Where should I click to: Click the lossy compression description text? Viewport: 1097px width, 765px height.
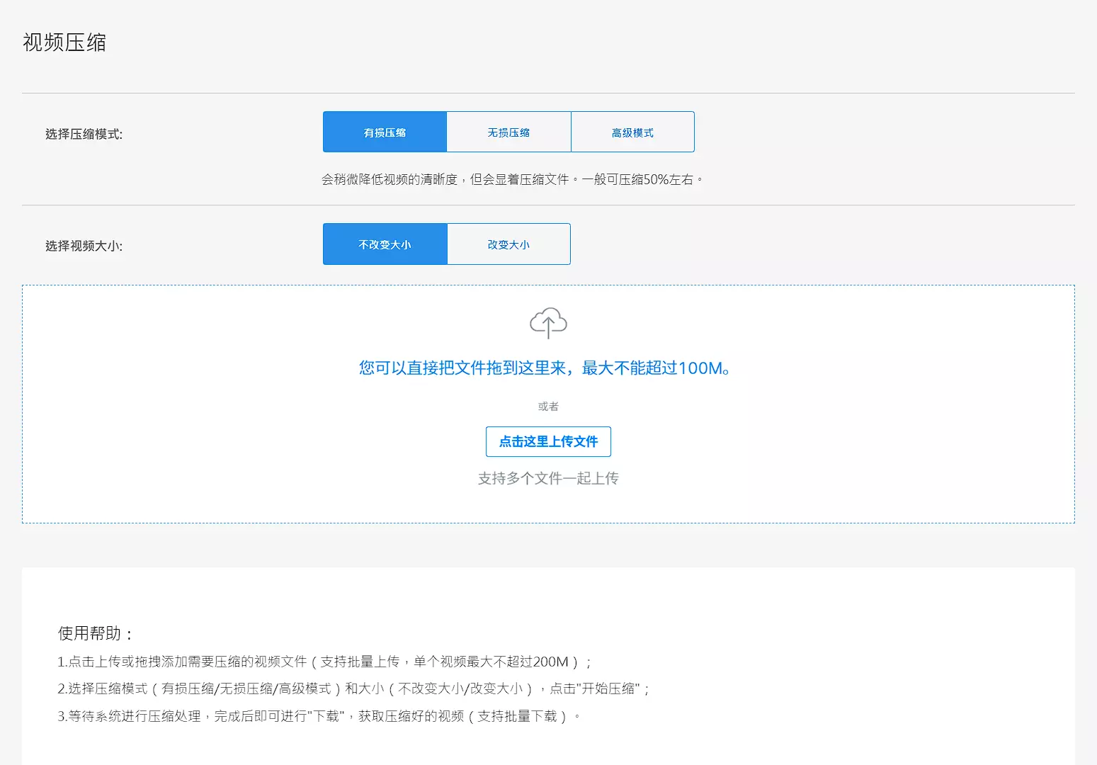click(x=511, y=180)
